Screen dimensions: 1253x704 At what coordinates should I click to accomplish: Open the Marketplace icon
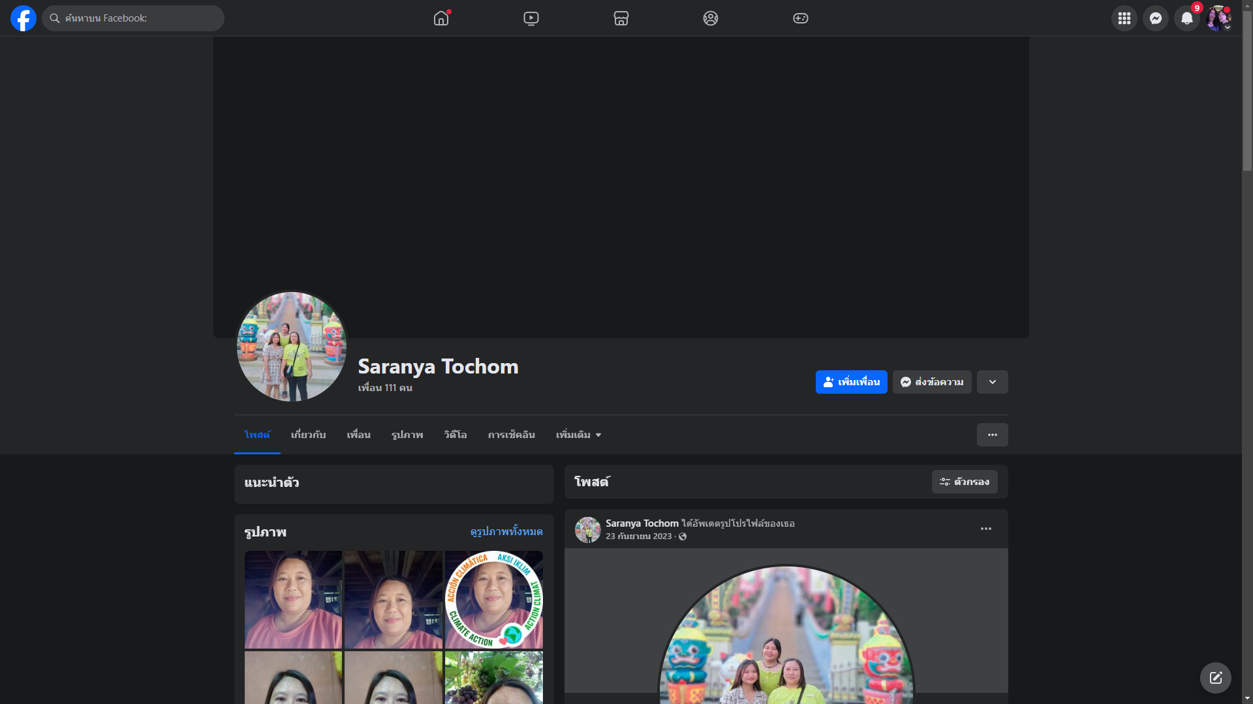(x=621, y=18)
